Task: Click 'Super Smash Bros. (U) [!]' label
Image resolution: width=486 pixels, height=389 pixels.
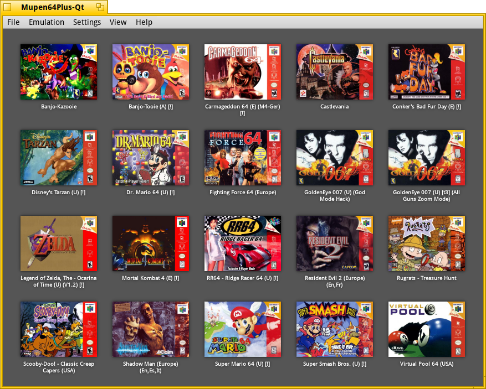Action: coord(335,364)
